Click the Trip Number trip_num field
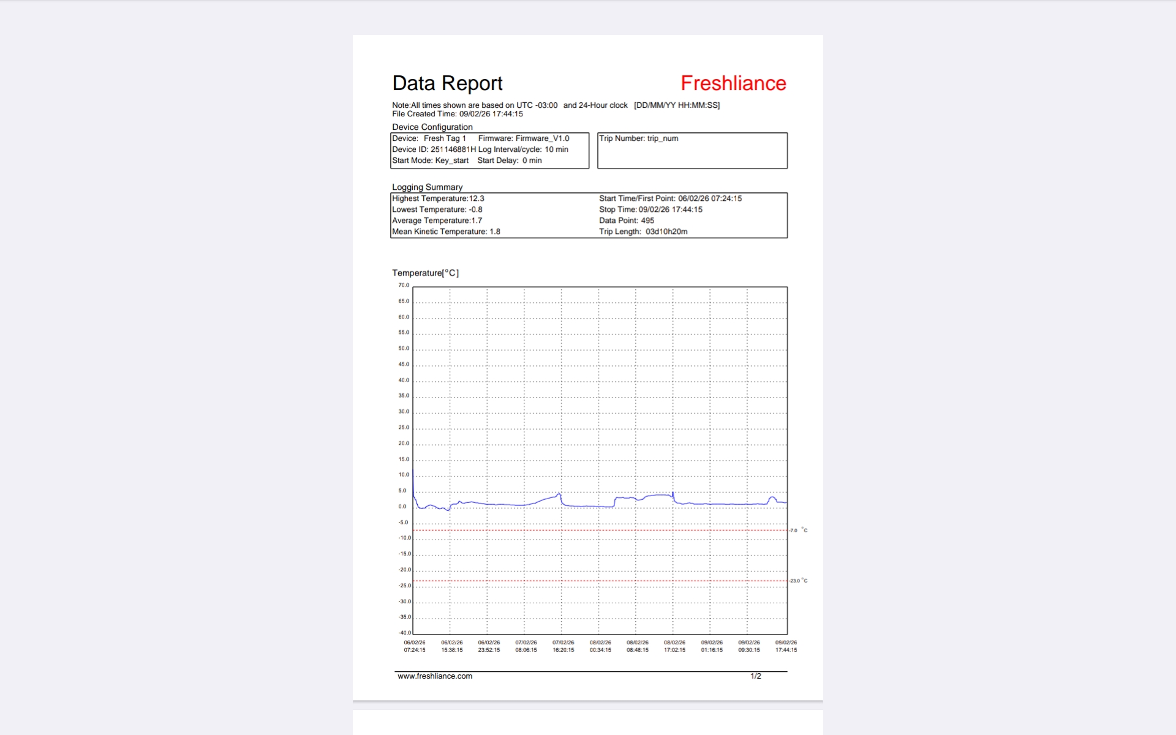This screenshot has height=735, width=1176. [x=638, y=138]
